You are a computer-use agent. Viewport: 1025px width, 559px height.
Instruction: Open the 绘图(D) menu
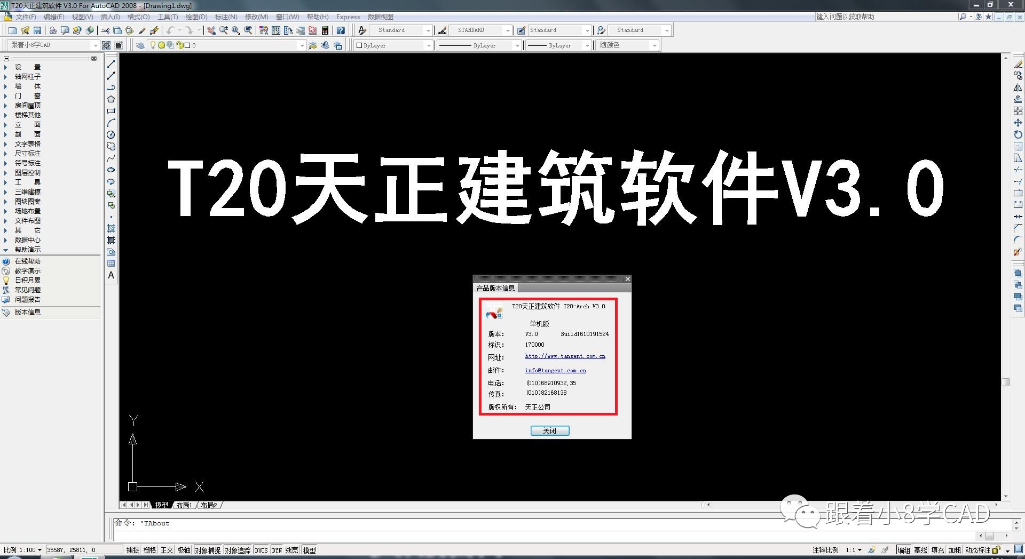tap(196, 17)
